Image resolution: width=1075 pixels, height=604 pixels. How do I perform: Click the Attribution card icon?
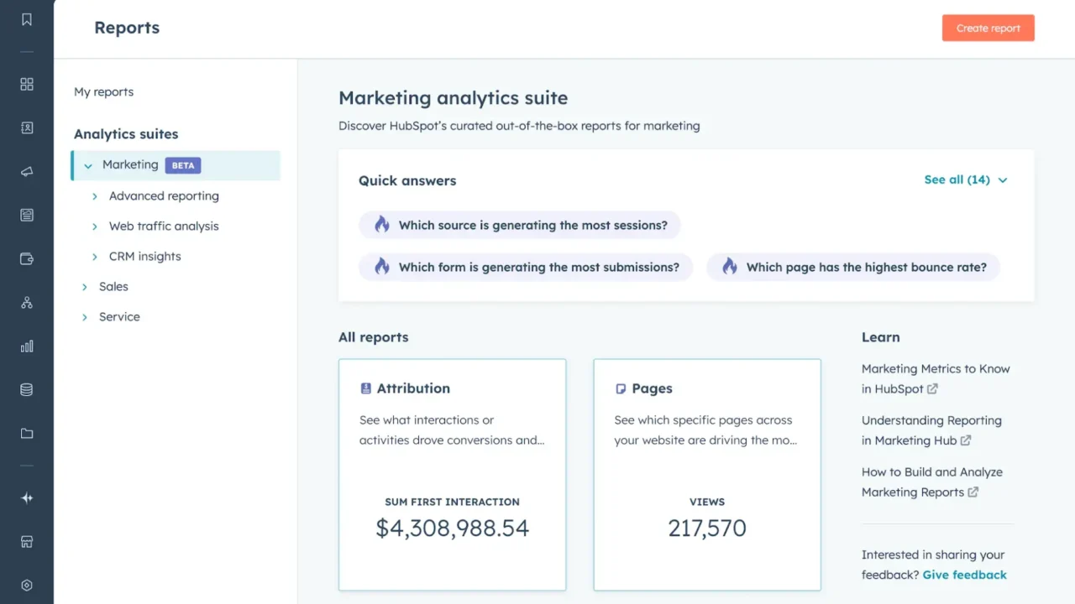pyautogui.click(x=365, y=388)
